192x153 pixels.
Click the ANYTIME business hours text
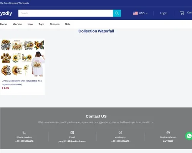coord(168,141)
